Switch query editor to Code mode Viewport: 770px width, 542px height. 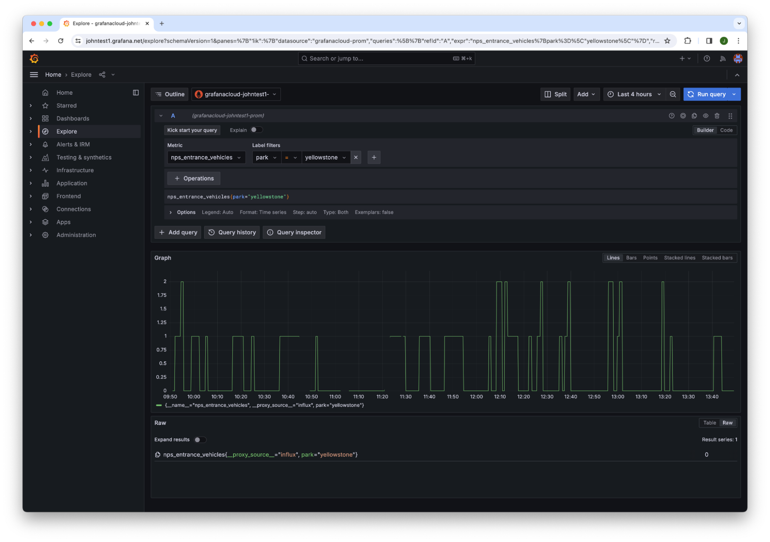[x=726, y=130]
